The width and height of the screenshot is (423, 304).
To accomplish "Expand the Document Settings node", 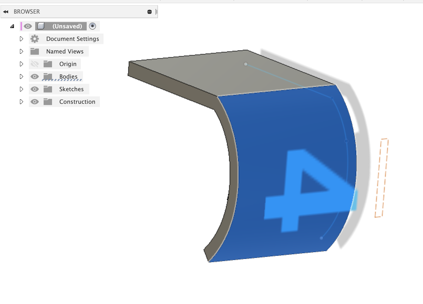I will (x=22, y=39).
